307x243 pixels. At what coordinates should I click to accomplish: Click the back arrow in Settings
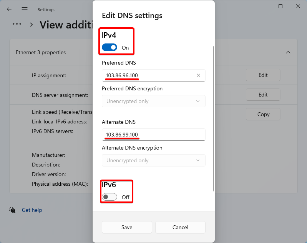[x=9, y=9]
